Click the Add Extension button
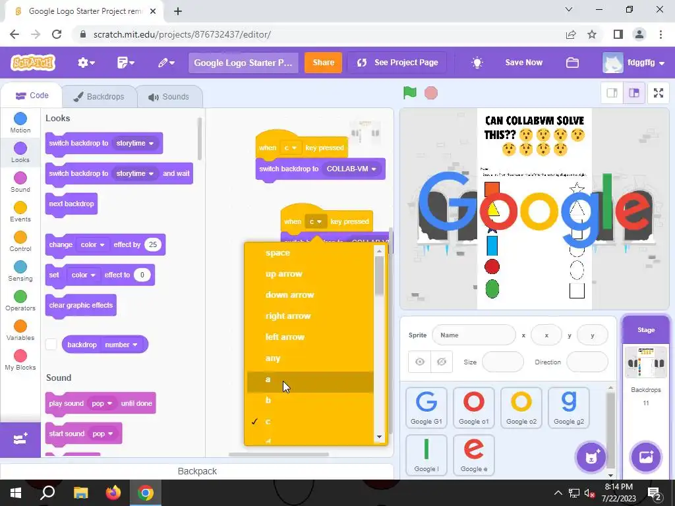 pos(20,439)
